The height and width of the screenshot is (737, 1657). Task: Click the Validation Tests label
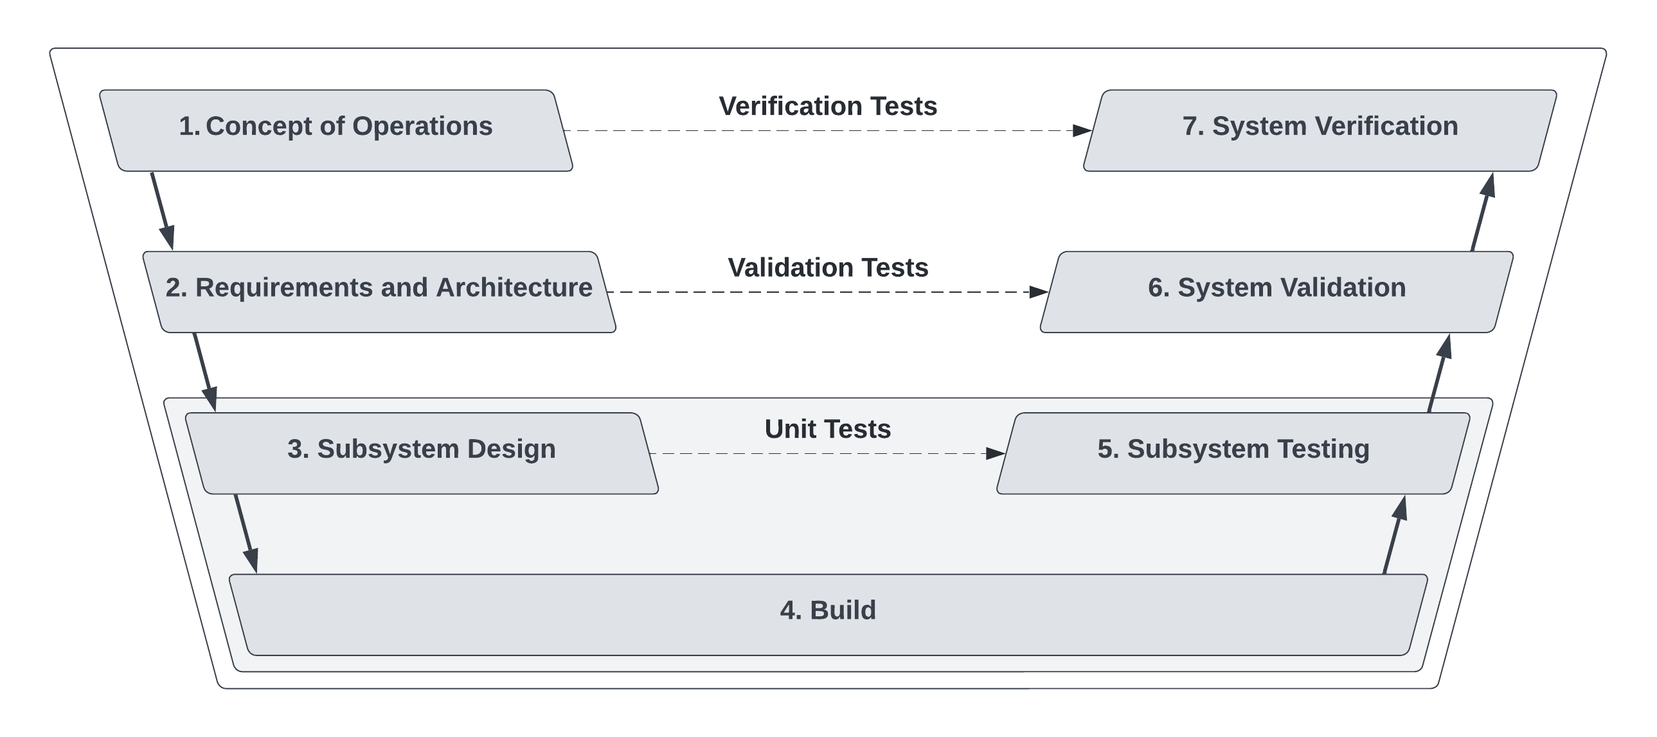pos(828,267)
